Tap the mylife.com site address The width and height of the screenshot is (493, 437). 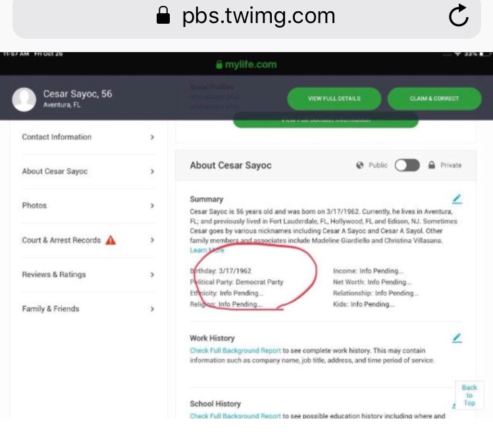(x=251, y=65)
